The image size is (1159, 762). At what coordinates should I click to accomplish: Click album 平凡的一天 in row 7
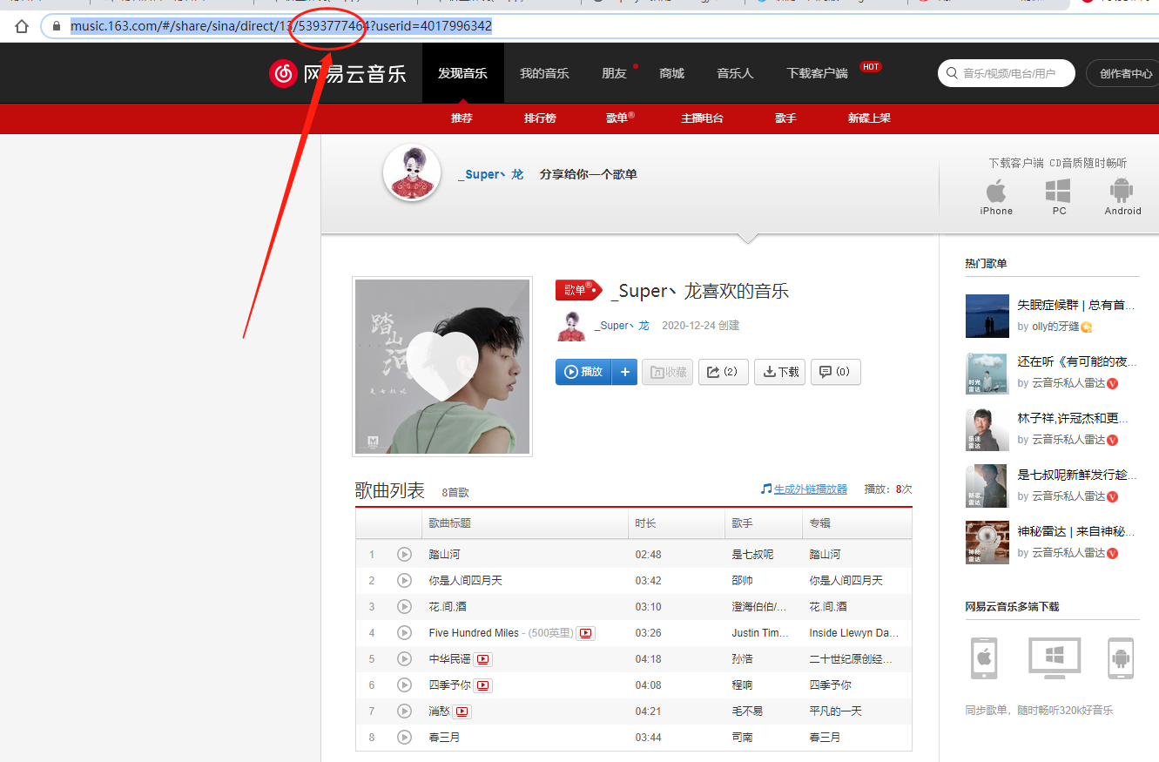tap(835, 711)
